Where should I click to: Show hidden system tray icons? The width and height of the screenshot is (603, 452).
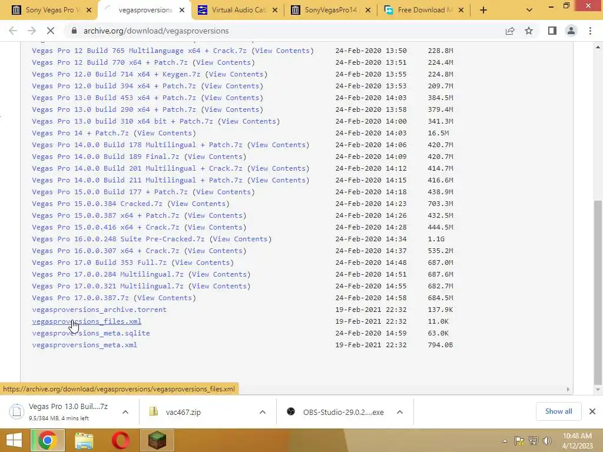[505, 441]
